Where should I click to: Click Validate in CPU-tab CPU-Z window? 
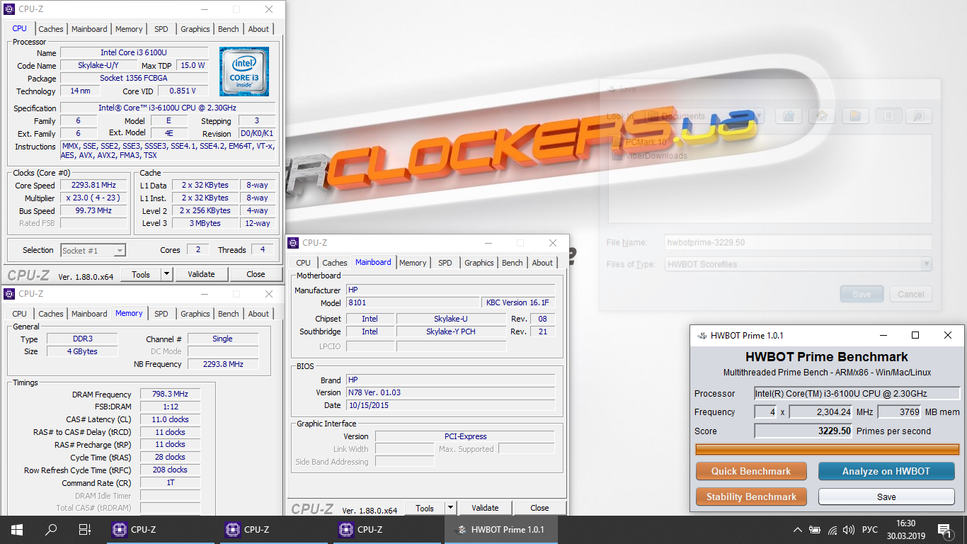tap(201, 274)
